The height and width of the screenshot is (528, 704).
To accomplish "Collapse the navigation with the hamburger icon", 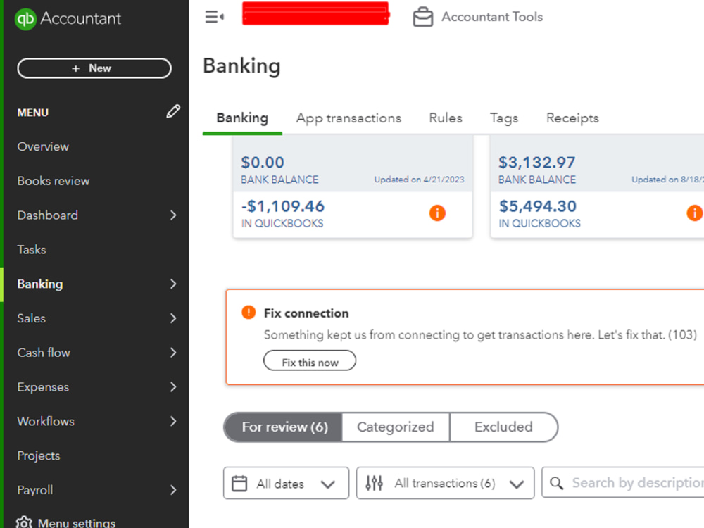I will pos(214,16).
